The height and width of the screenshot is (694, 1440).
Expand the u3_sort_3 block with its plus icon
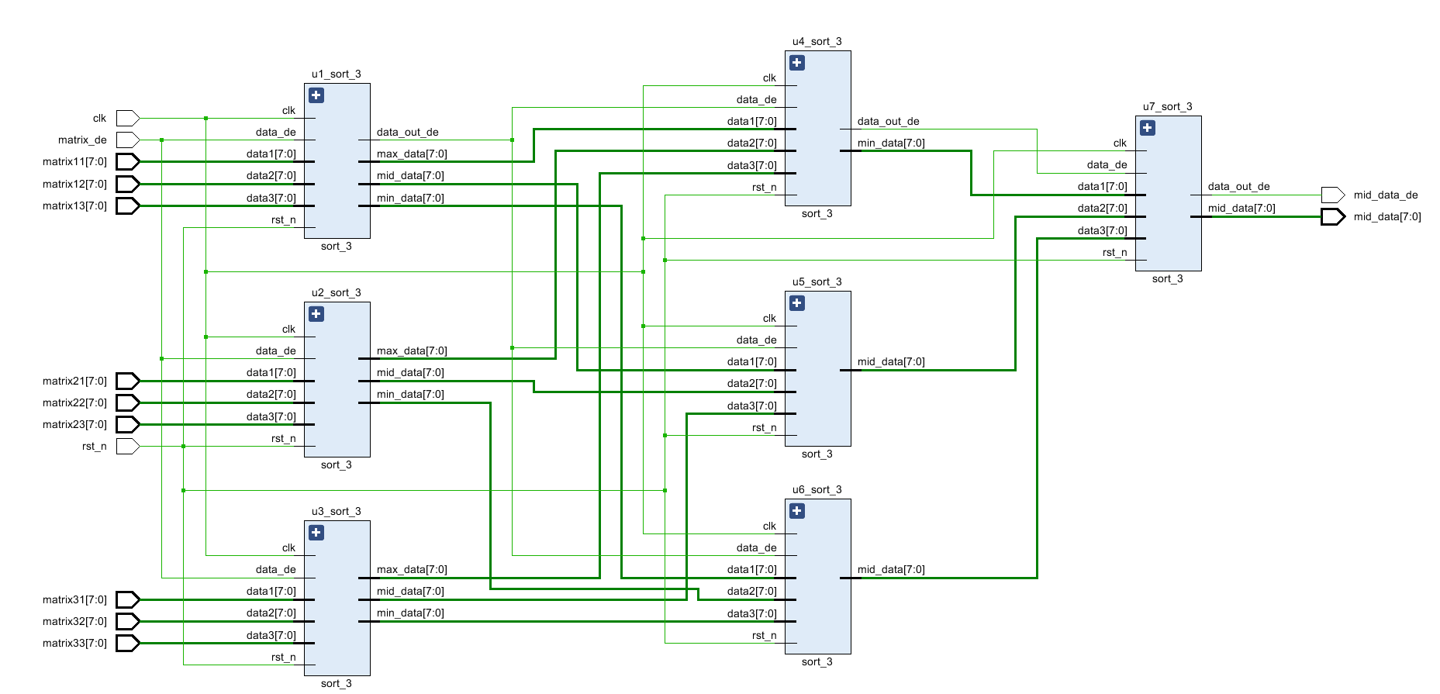tap(316, 533)
